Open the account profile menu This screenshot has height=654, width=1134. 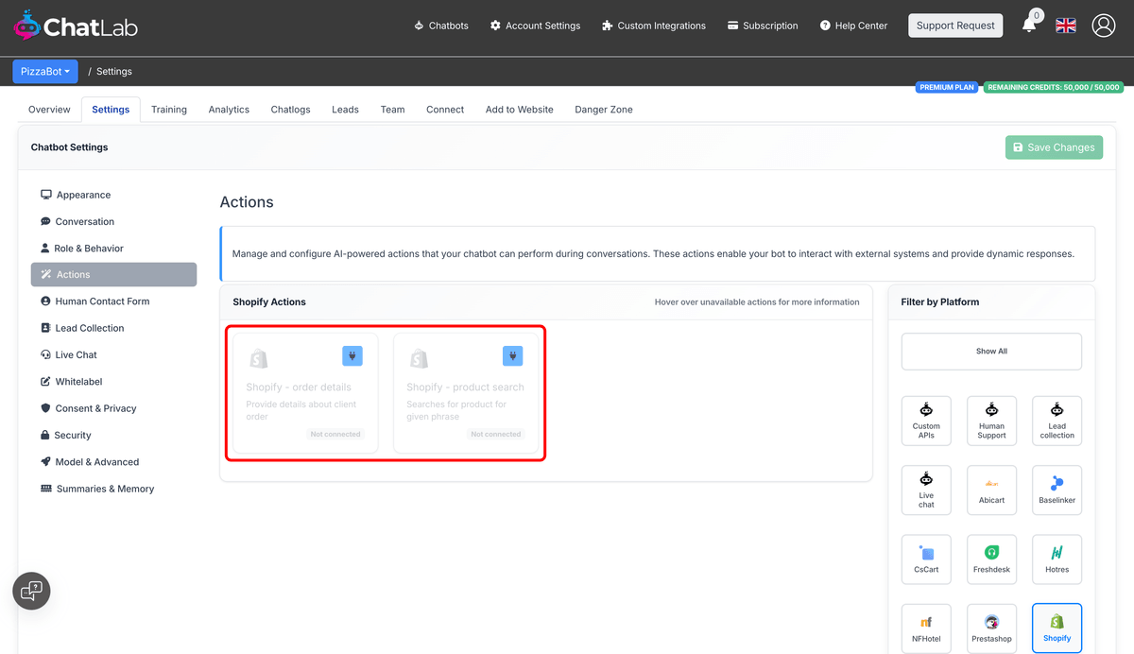pyautogui.click(x=1104, y=26)
